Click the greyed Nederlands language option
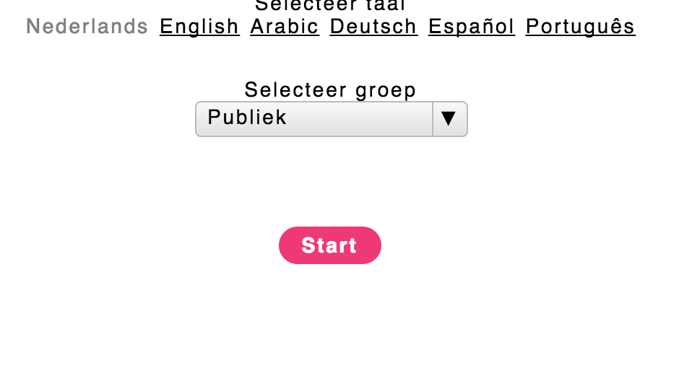The image size is (692, 381). point(87,27)
